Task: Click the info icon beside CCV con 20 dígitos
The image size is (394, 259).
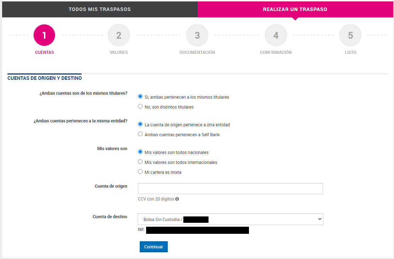Action: (177, 199)
